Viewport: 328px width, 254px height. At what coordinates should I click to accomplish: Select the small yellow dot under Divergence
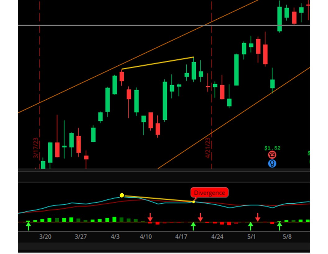click(194, 202)
